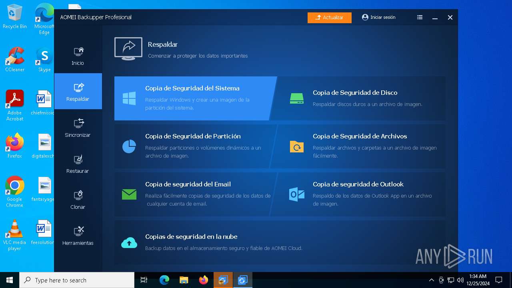The image size is (512, 288).
Task: Open the notification center icon
Action: pos(499,280)
